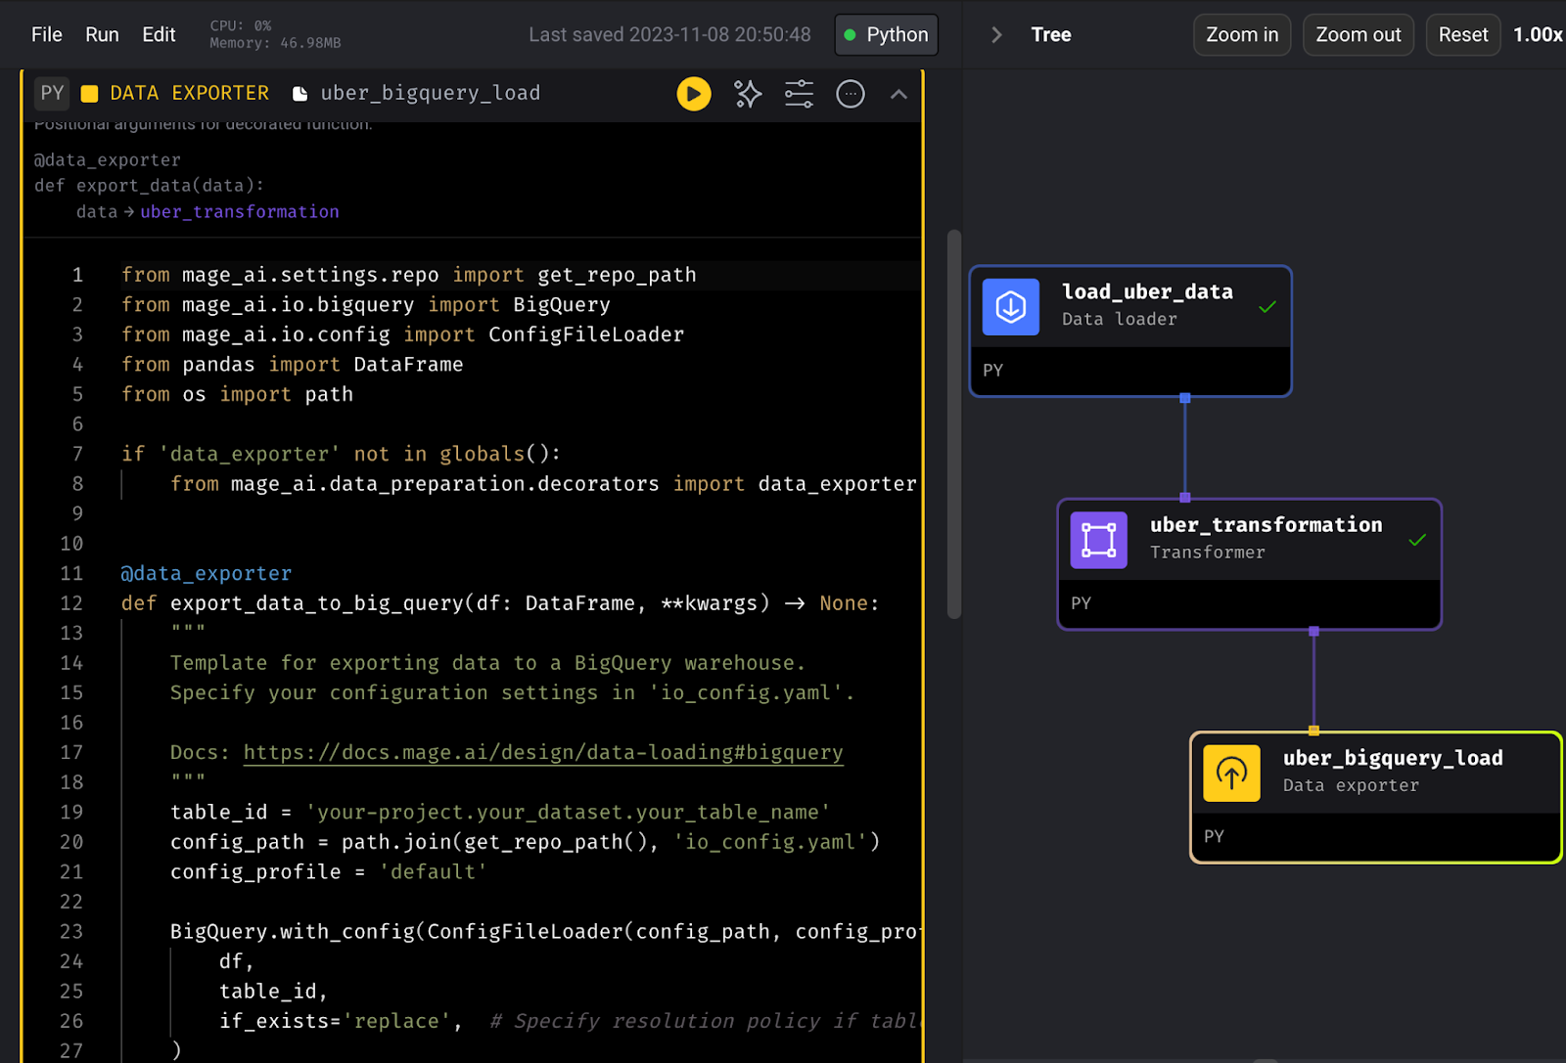Image resolution: width=1566 pixels, height=1063 pixels.
Task: Click the AI sparkle magic icon
Action: tap(748, 94)
